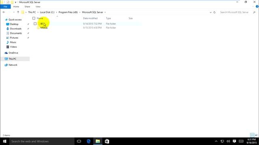Select the MSSQL folder

44,28
